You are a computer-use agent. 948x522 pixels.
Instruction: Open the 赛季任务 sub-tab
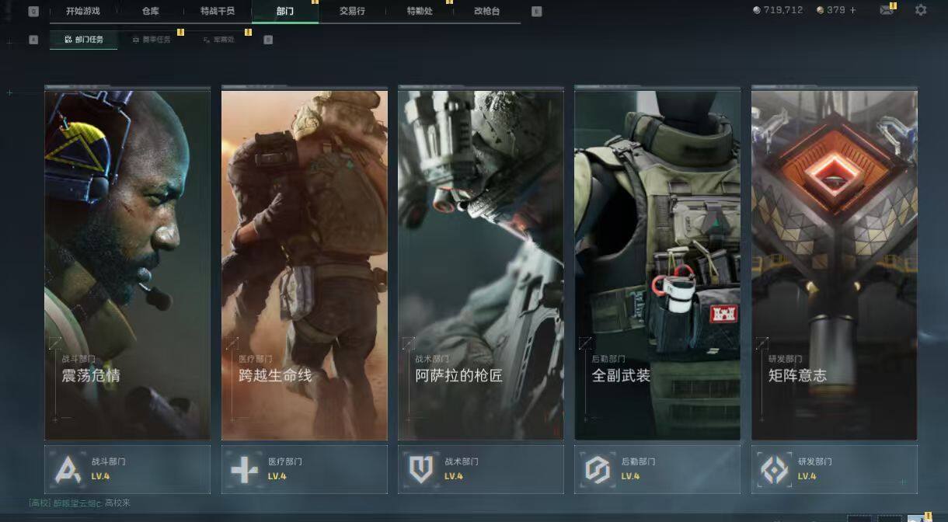[151, 40]
